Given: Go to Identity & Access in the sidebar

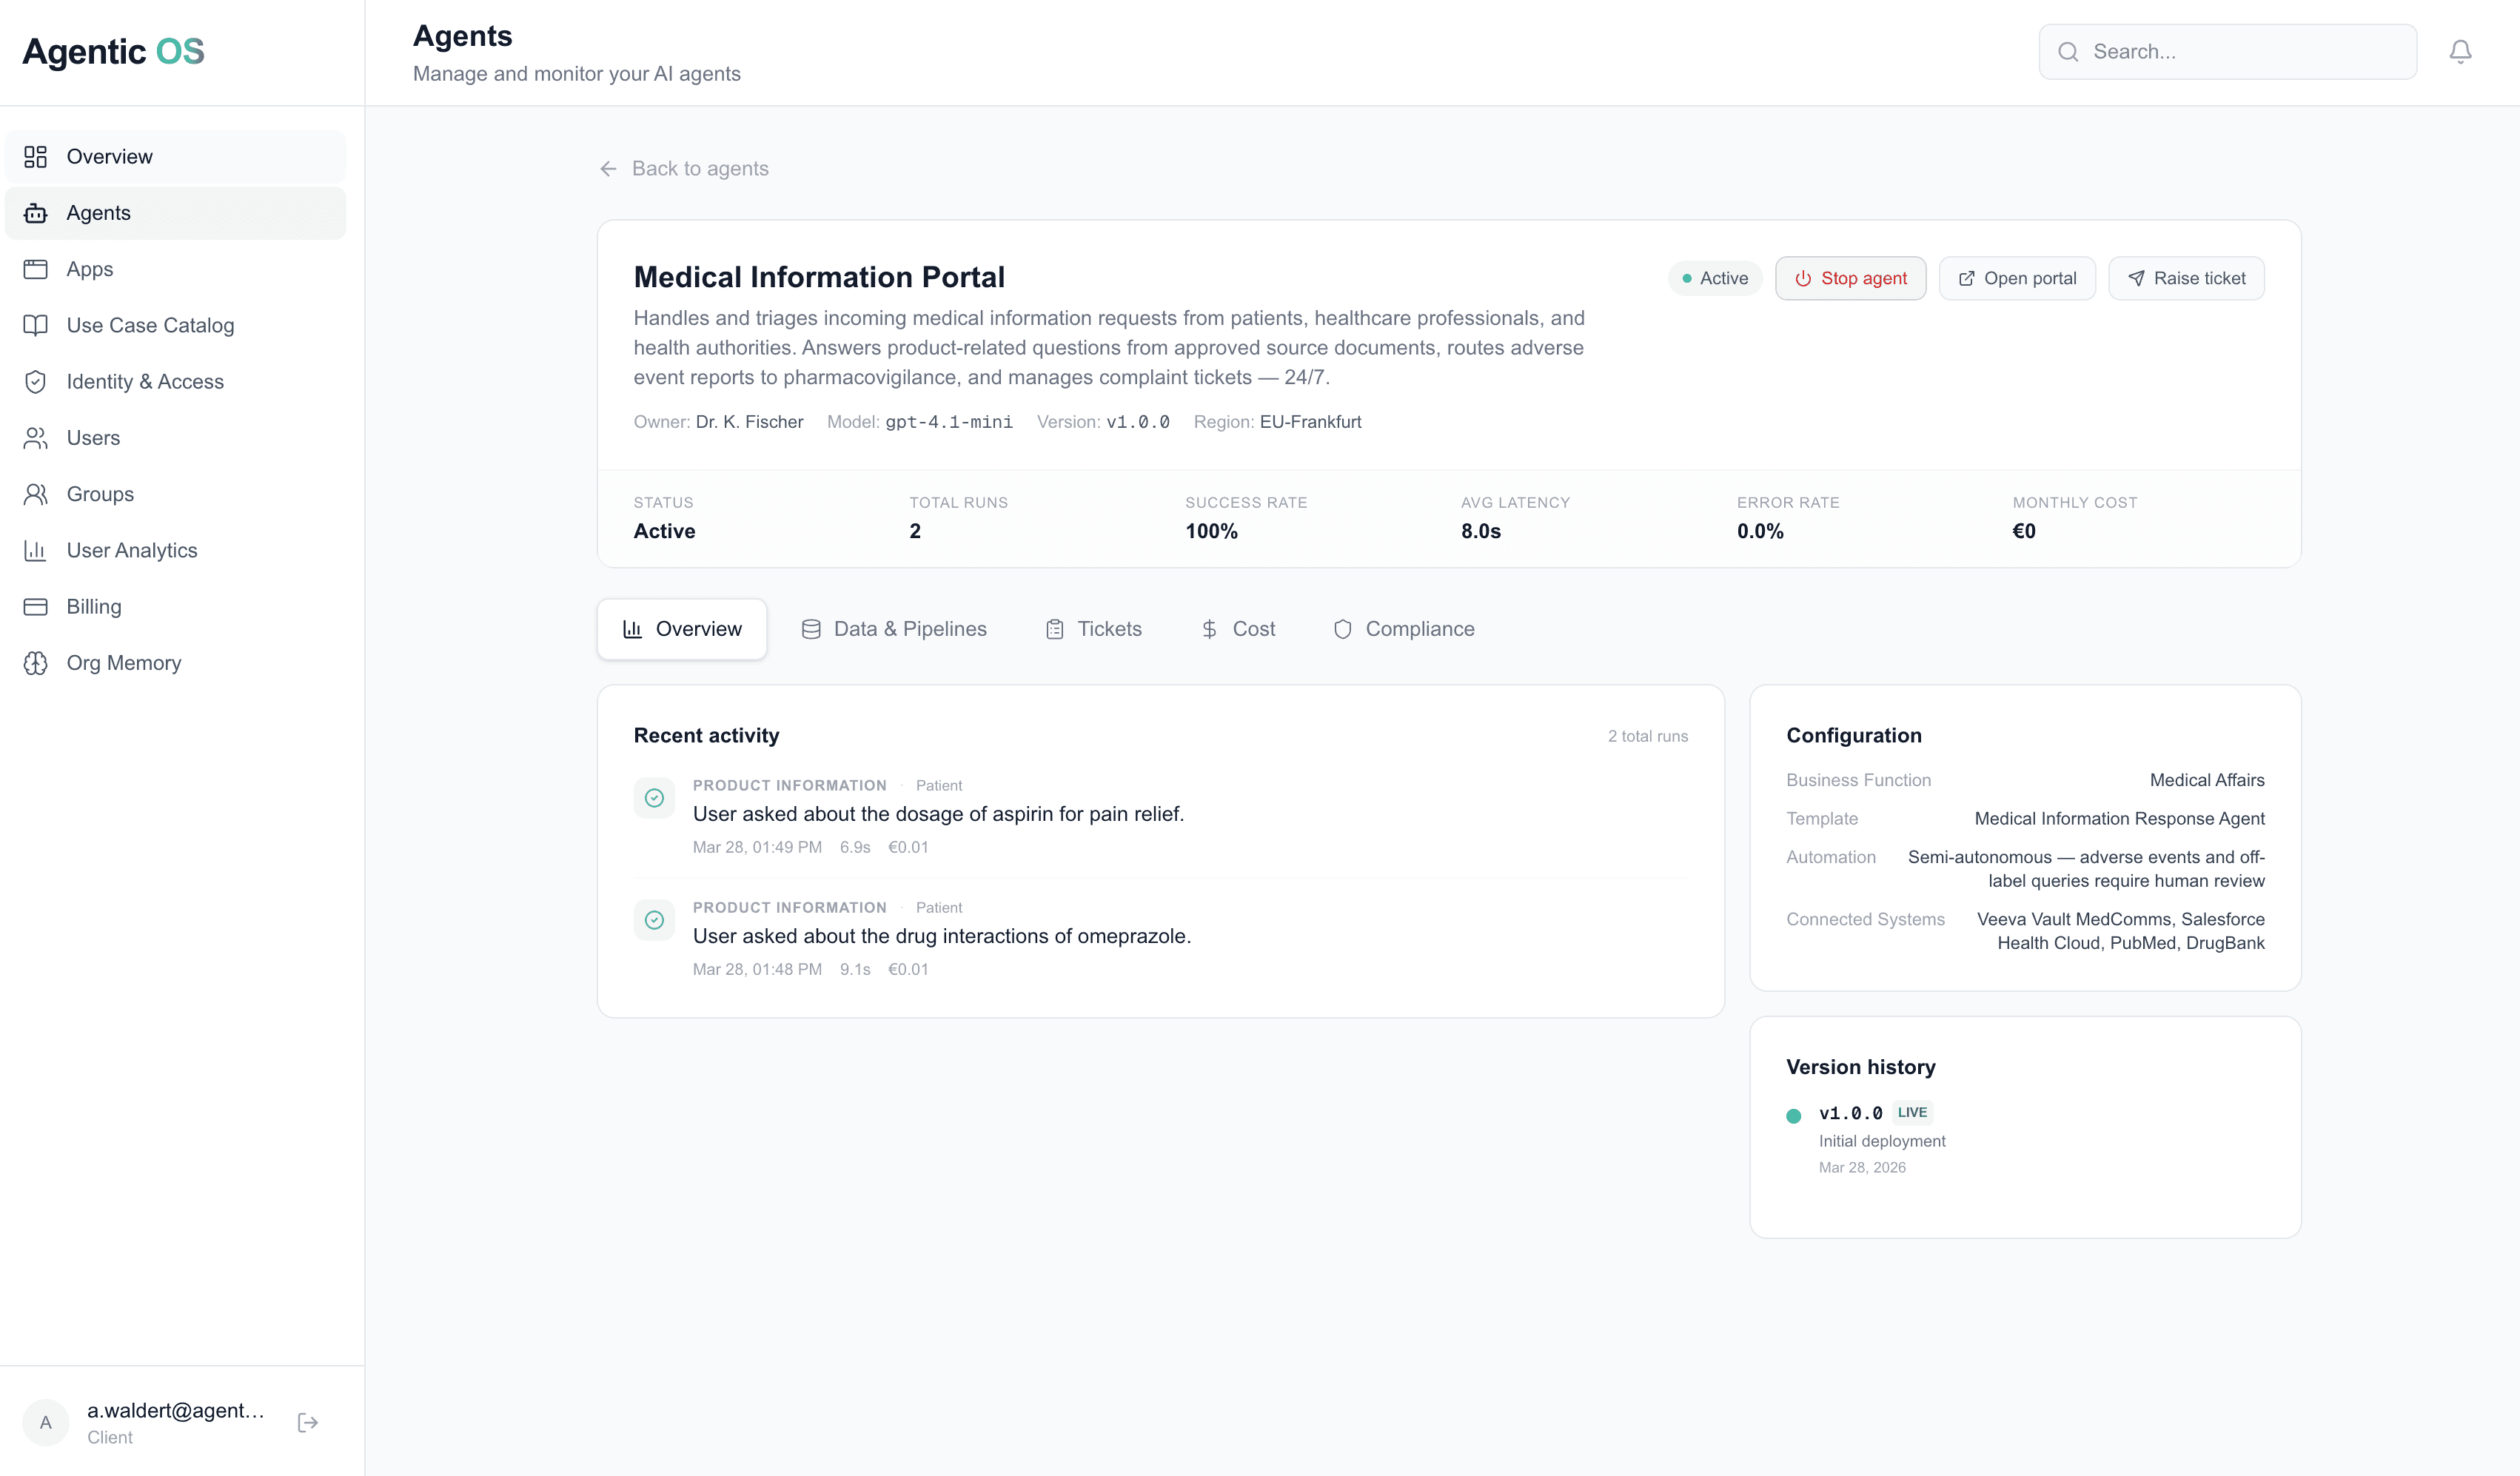Looking at the screenshot, I should tap(145, 381).
